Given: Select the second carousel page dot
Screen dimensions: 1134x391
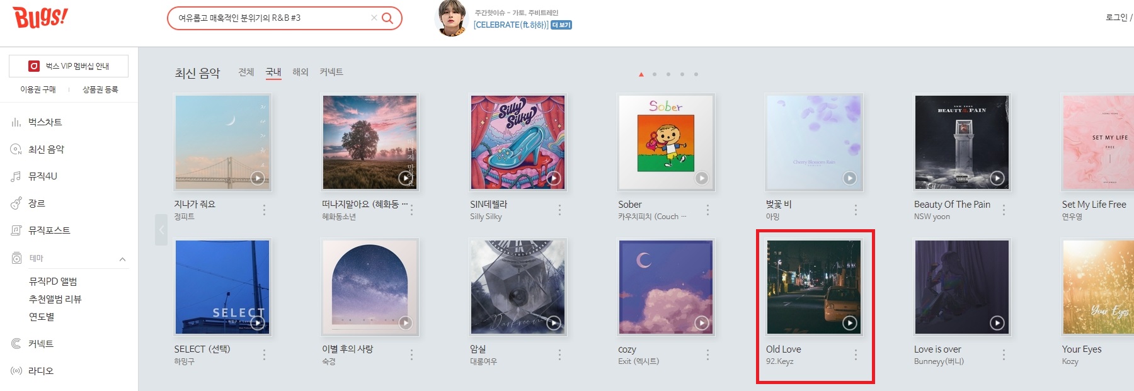Looking at the screenshot, I should [x=655, y=74].
